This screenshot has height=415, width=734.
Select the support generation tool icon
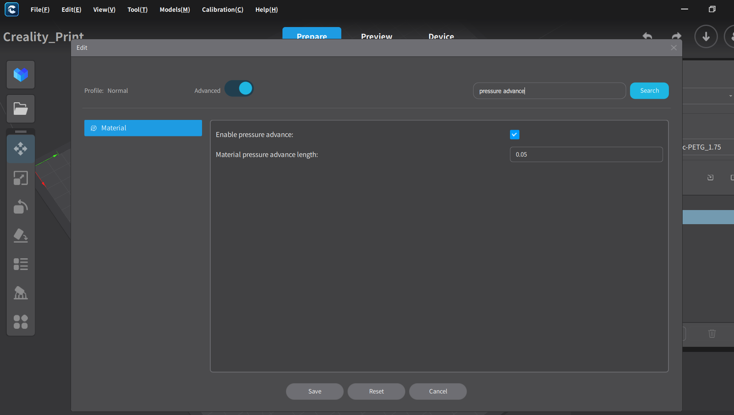[x=21, y=293]
